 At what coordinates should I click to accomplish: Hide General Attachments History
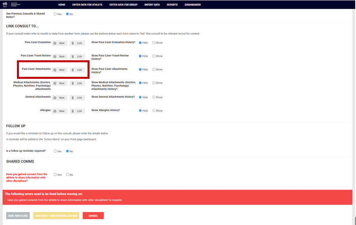(140, 97)
